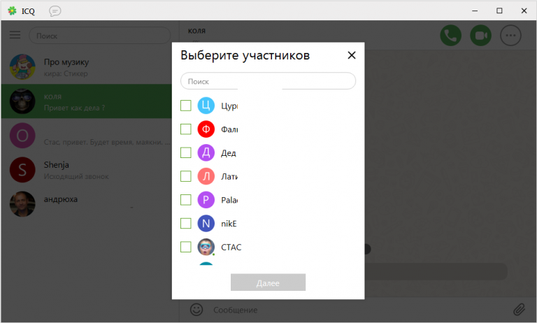Click the ICQ flower logo icon
This screenshot has width=537, height=323.
12,10
